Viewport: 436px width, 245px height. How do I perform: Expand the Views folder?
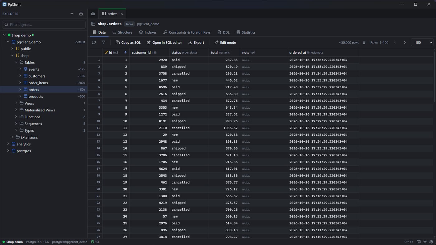[x=16, y=103]
